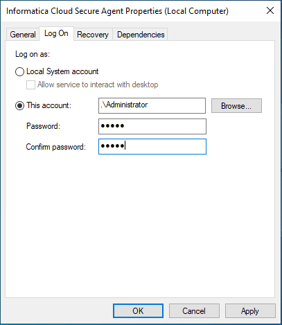This screenshot has height=325, width=282.
Task: Select the Log On tab
Action: [x=56, y=33]
